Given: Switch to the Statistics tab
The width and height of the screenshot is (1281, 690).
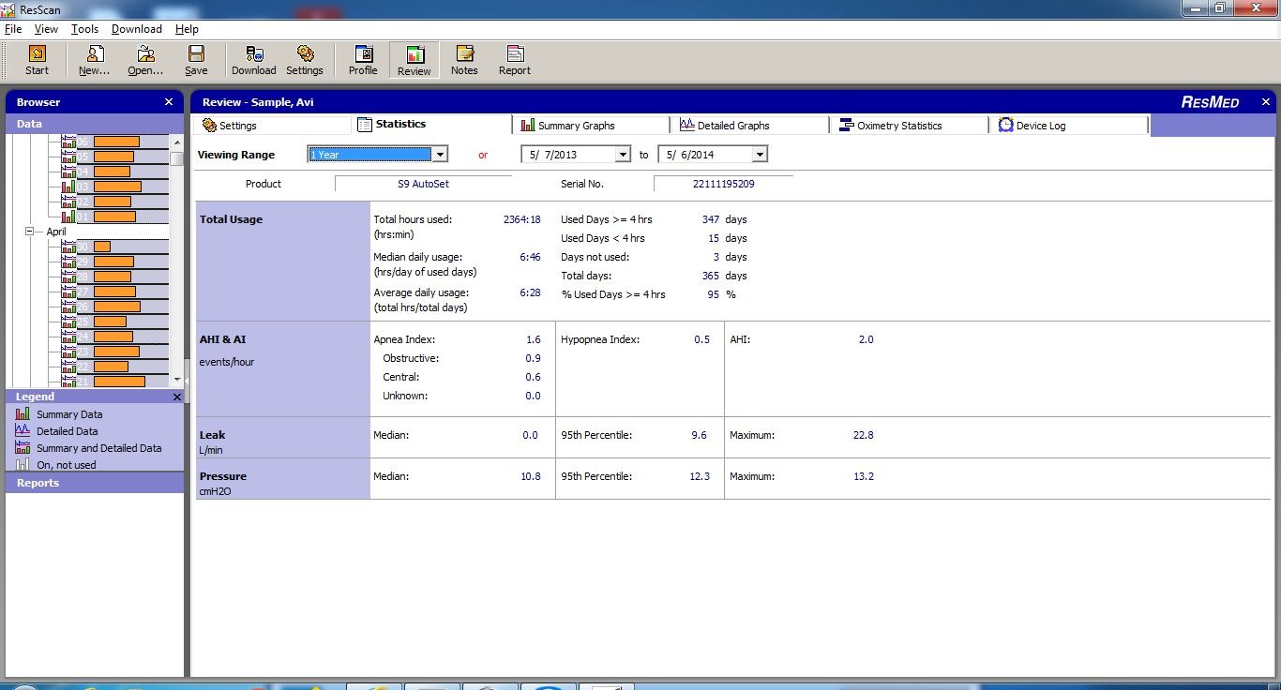Looking at the screenshot, I should click(x=432, y=125).
